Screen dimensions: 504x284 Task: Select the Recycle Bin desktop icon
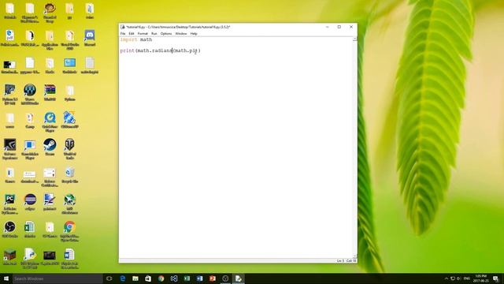tap(70, 175)
